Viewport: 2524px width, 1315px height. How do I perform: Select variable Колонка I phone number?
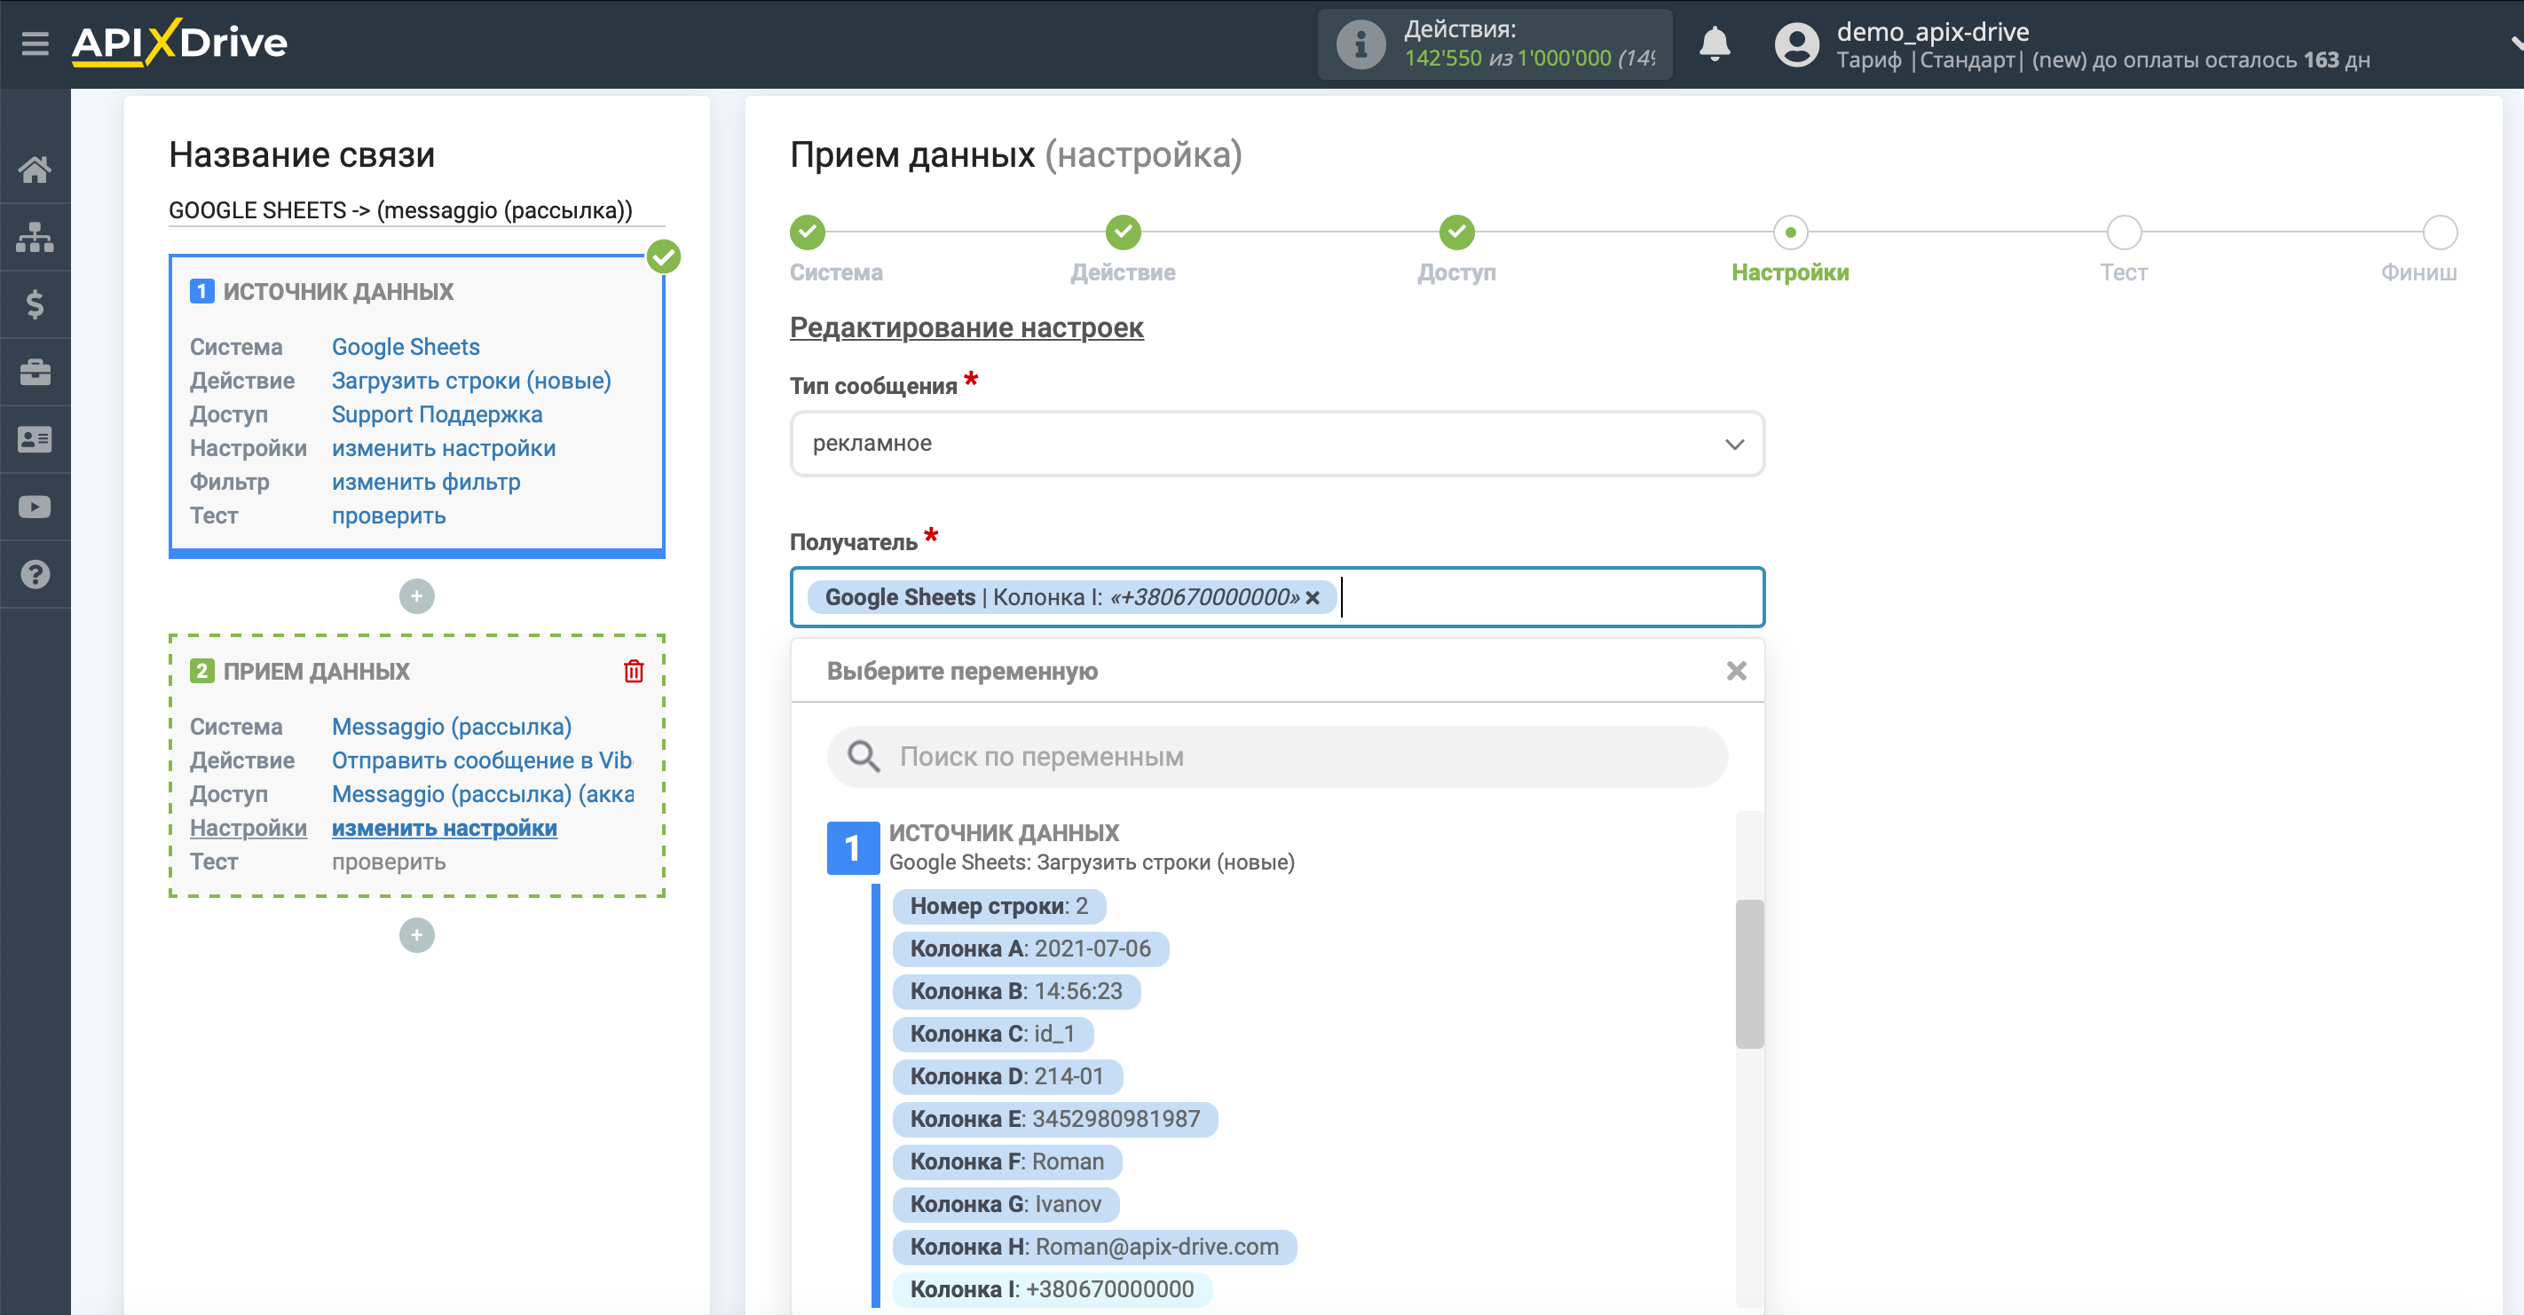1052,1289
